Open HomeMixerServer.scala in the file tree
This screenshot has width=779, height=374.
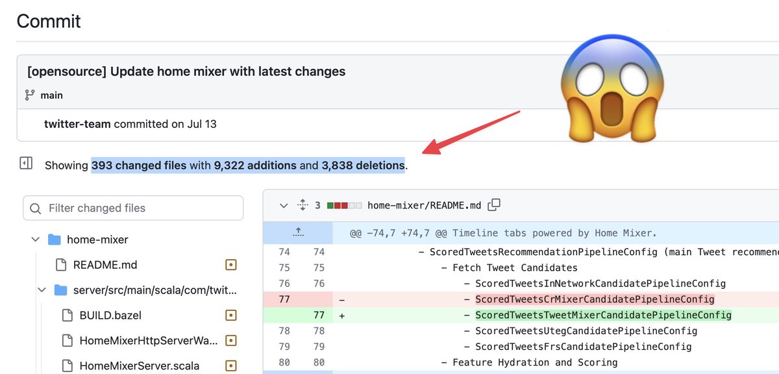140,366
